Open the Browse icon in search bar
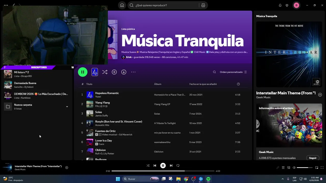Screen dimensions: 326x183 203,5
